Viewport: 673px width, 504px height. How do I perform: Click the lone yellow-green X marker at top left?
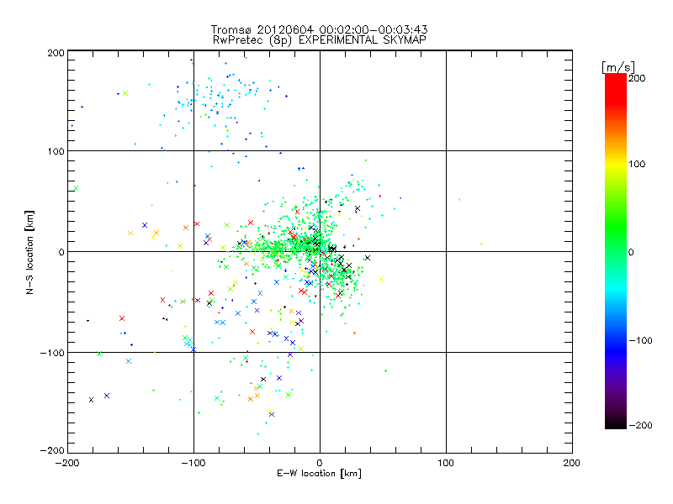tap(125, 93)
